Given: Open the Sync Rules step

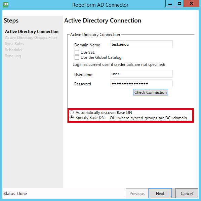Looking at the screenshot, I should pyautogui.click(x=14, y=44).
